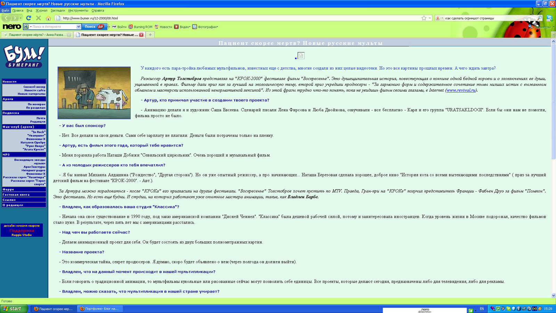
Task: Expand the address bar history dropdown
Action: (x=430, y=18)
